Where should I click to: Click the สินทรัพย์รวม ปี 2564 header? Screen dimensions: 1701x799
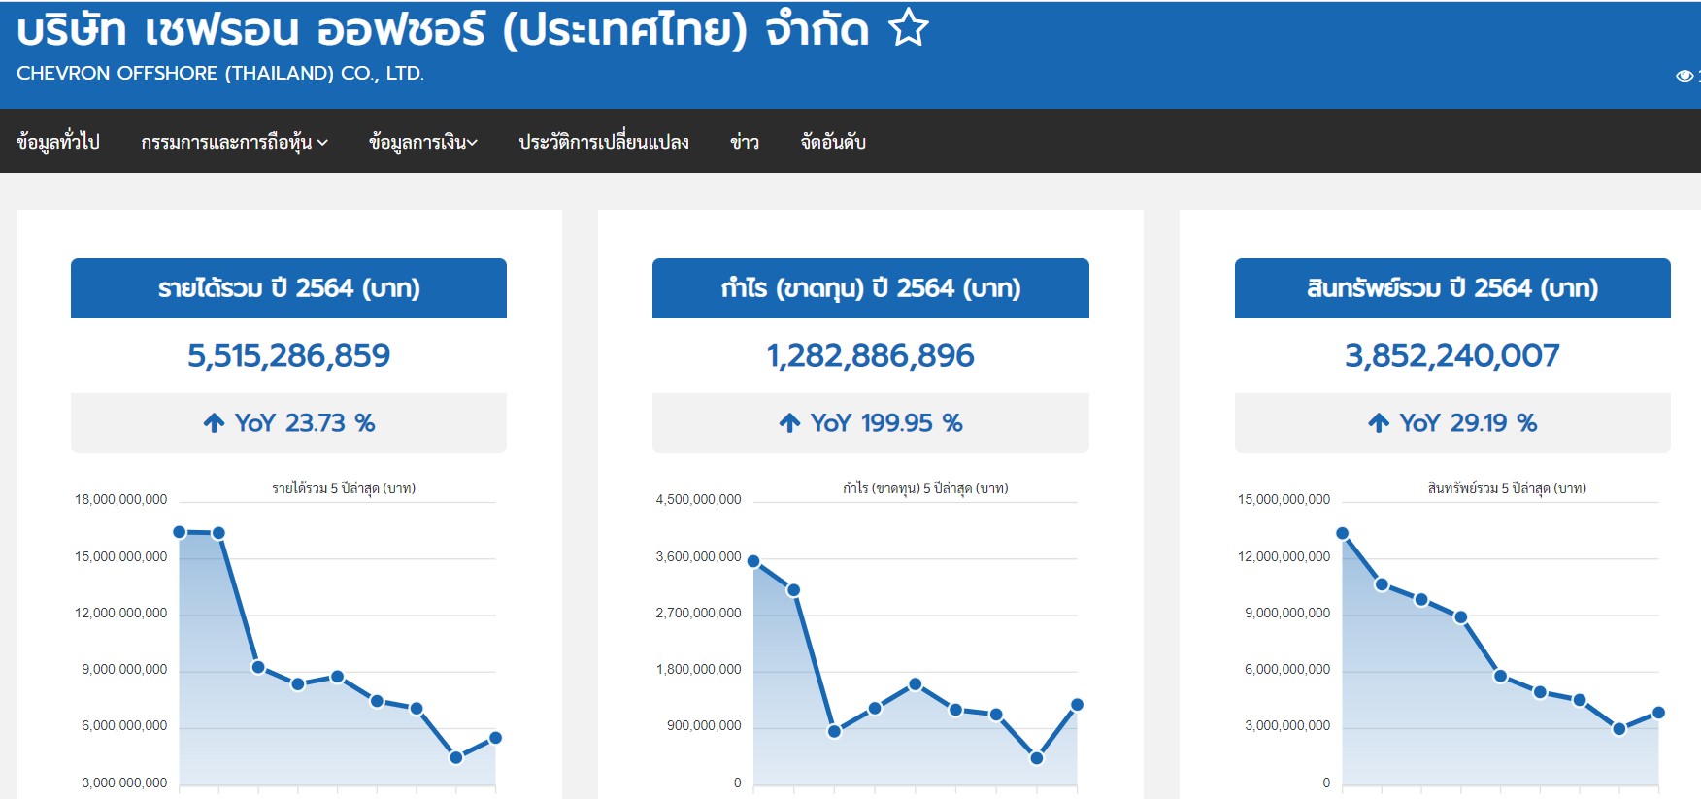(x=1452, y=288)
